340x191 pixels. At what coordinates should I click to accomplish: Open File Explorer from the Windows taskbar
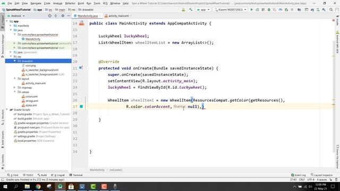27,186
